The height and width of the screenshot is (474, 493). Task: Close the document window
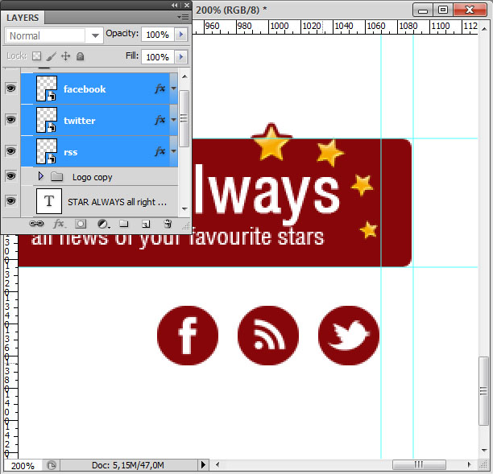click(470, 10)
